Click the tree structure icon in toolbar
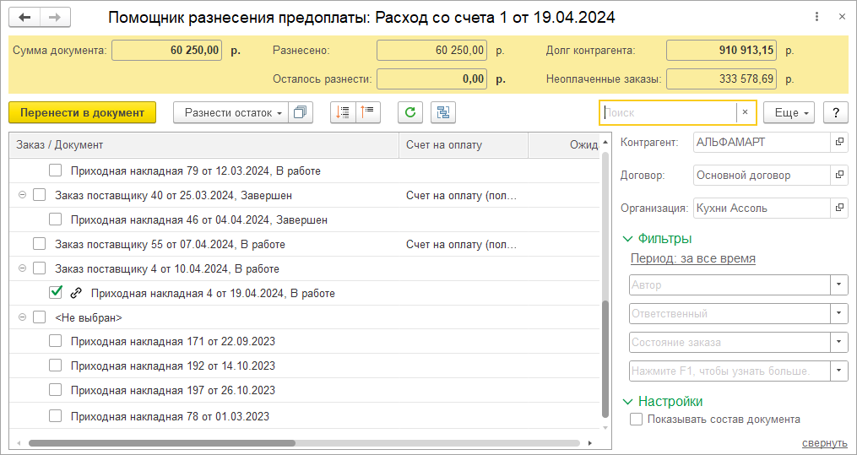Viewport: 857px width, 455px height. pos(442,112)
